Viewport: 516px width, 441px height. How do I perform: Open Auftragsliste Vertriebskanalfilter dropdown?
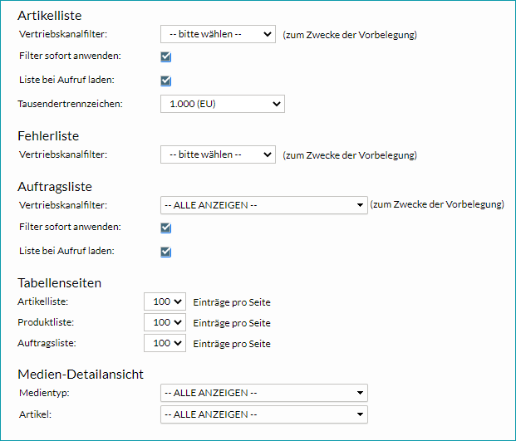[264, 205]
